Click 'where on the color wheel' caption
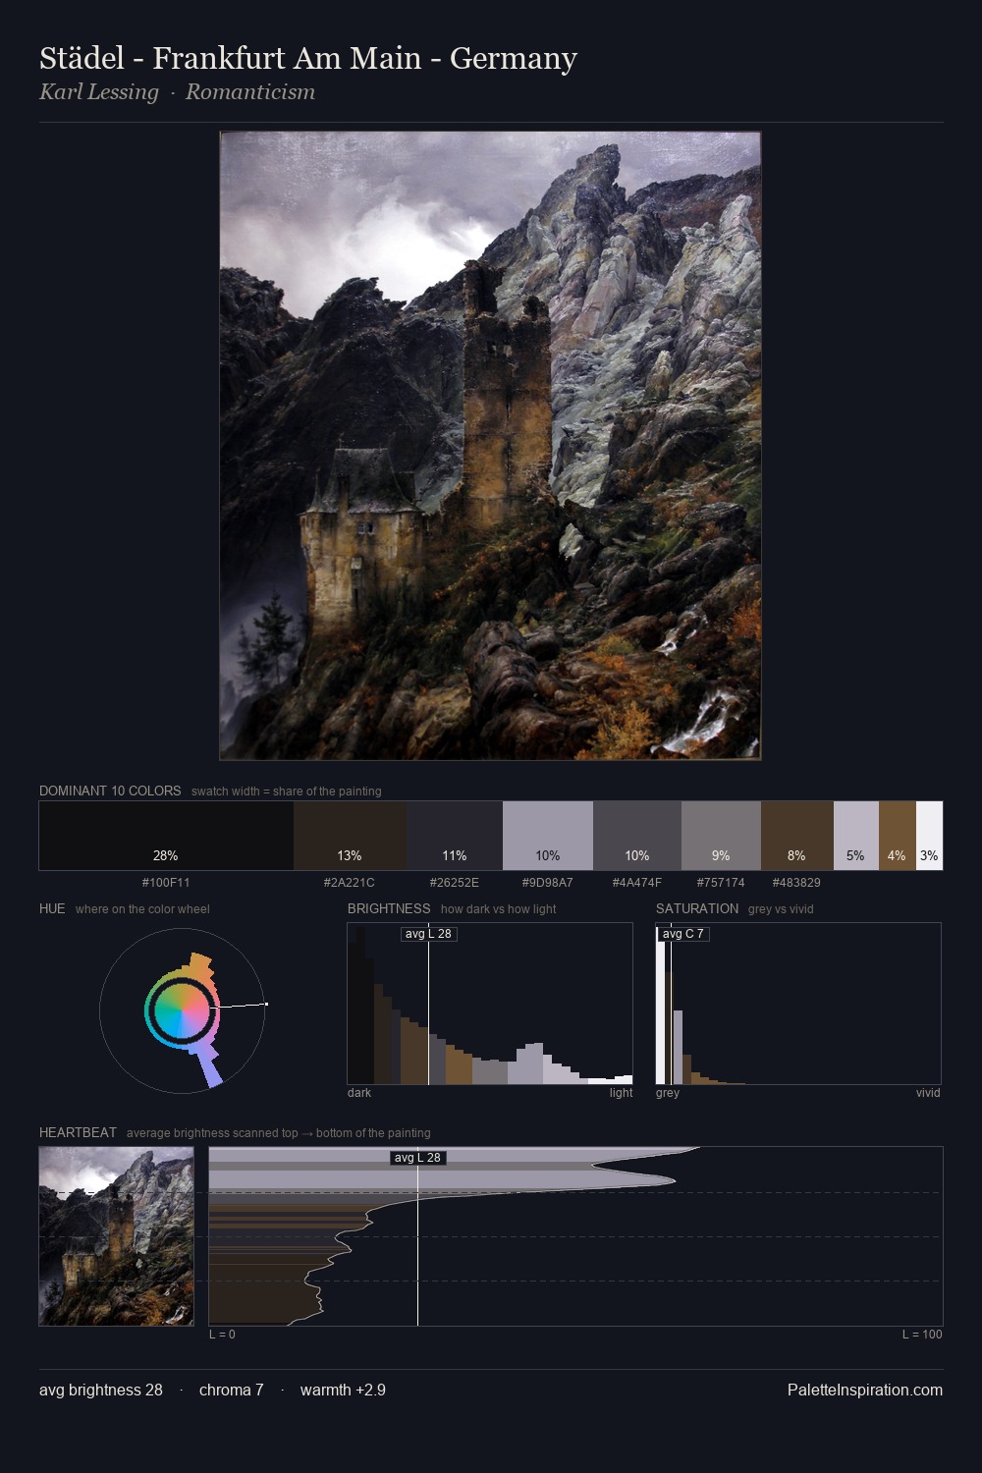Image resolution: width=982 pixels, height=1473 pixels. pyautogui.click(x=142, y=909)
